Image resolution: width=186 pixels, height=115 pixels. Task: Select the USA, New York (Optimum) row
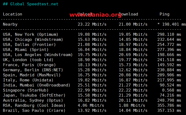(x=92, y=34)
